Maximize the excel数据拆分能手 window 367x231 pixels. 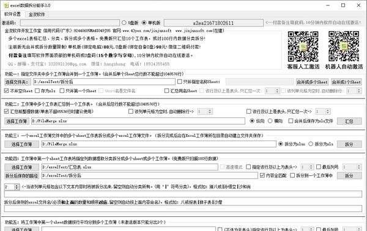point(343,5)
